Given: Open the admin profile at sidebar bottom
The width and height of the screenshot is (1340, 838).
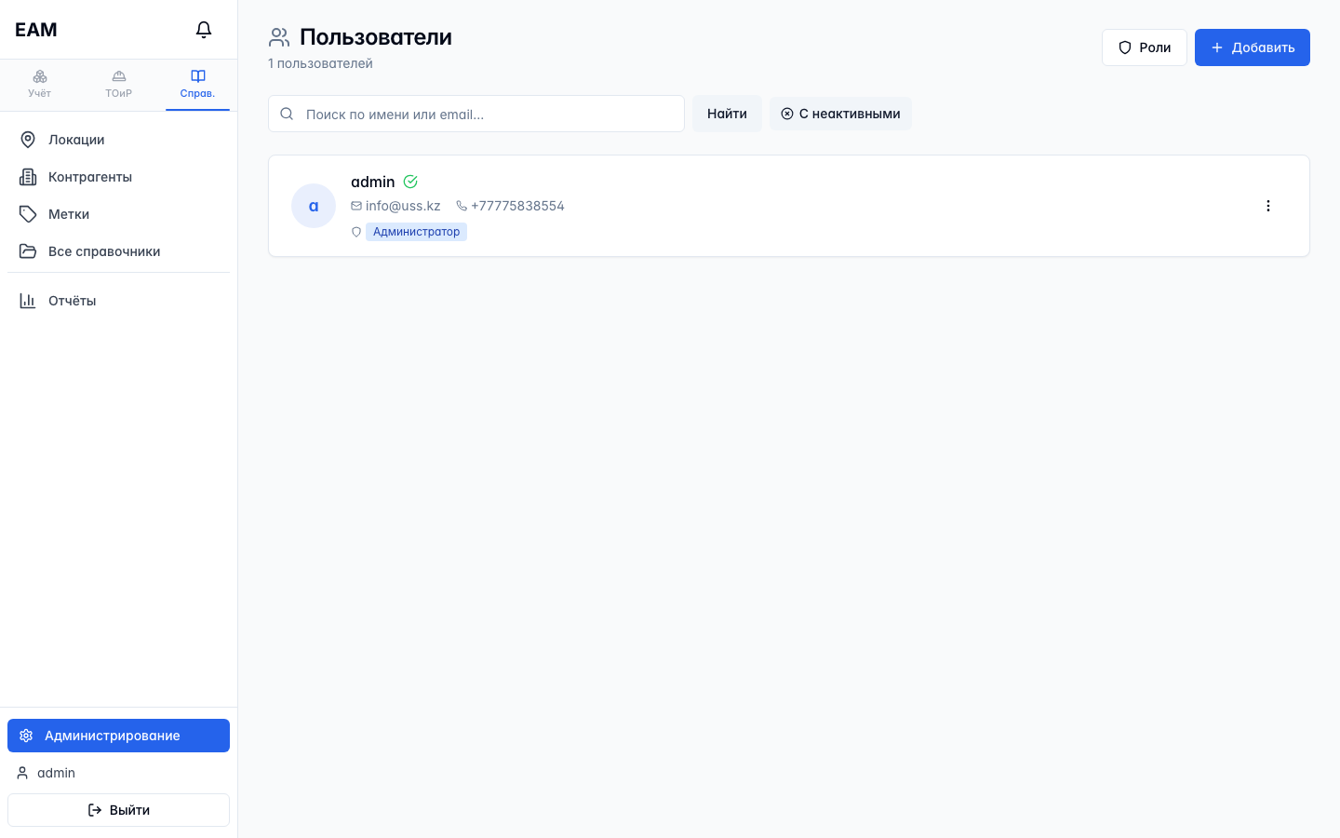Looking at the screenshot, I should [x=118, y=773].
